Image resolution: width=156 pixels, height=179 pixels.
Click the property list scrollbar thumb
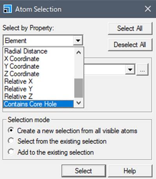pyautogui.click(x=78, y=88)
